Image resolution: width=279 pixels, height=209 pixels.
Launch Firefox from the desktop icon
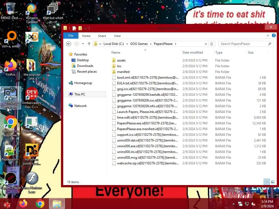point(11,67)
